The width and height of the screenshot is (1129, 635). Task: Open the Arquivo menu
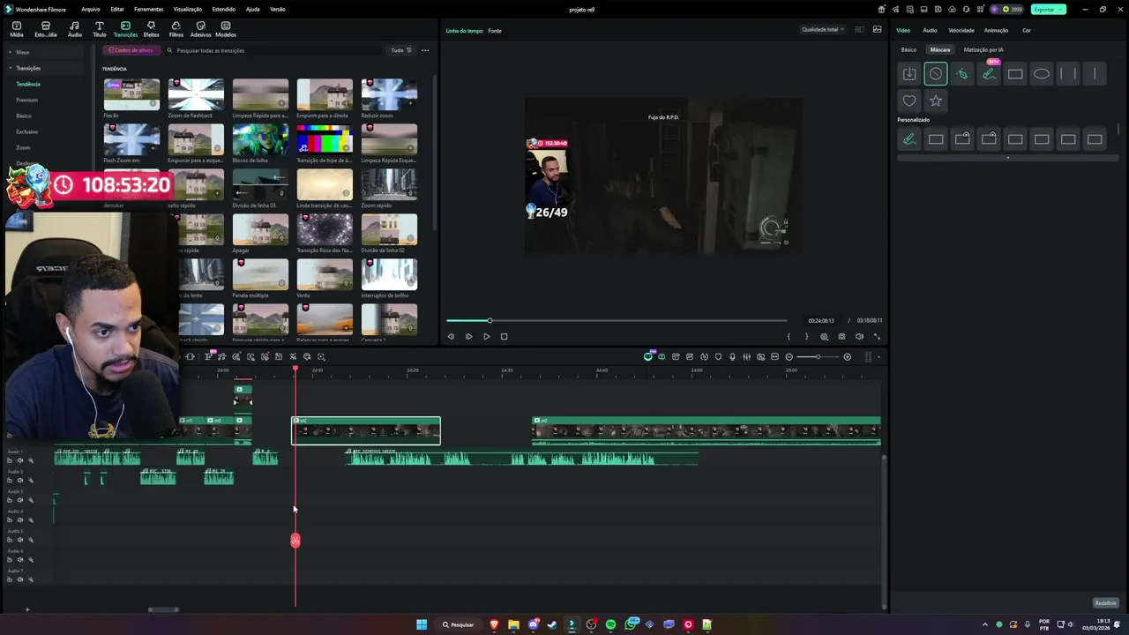pyautogui.click(x=90, y=9)
